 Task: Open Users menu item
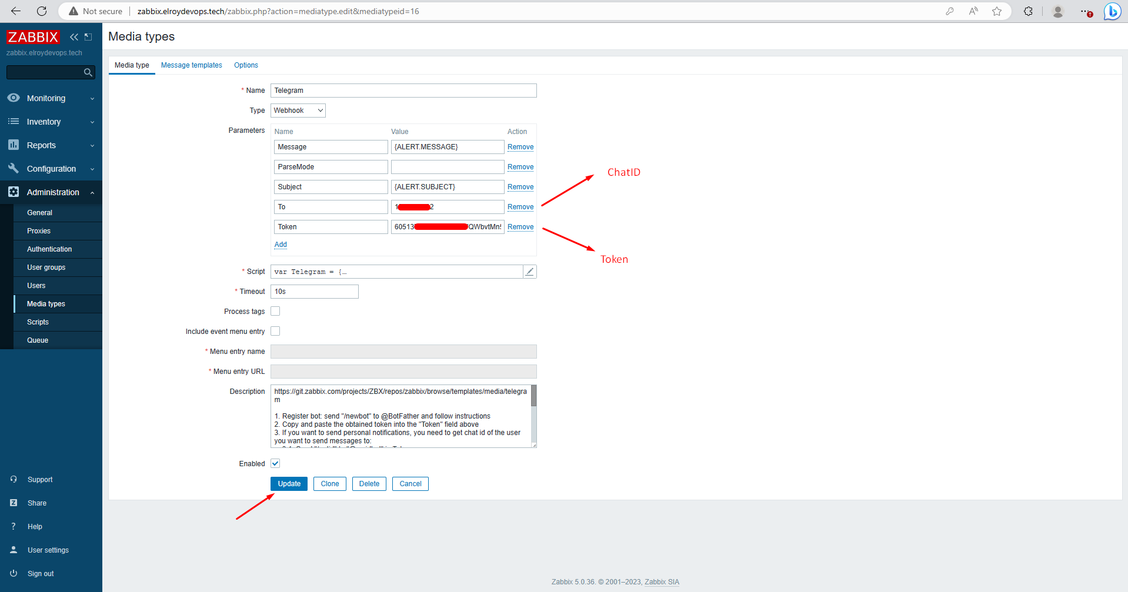pos(58,286)
